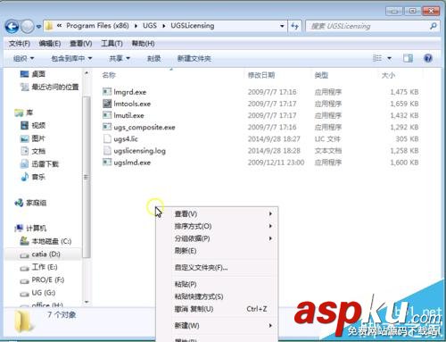This screenshot has height=342, width=446.
Task: Select the lmutil.exe file icon
Action: pyautogui.click(x=107, y=115)
